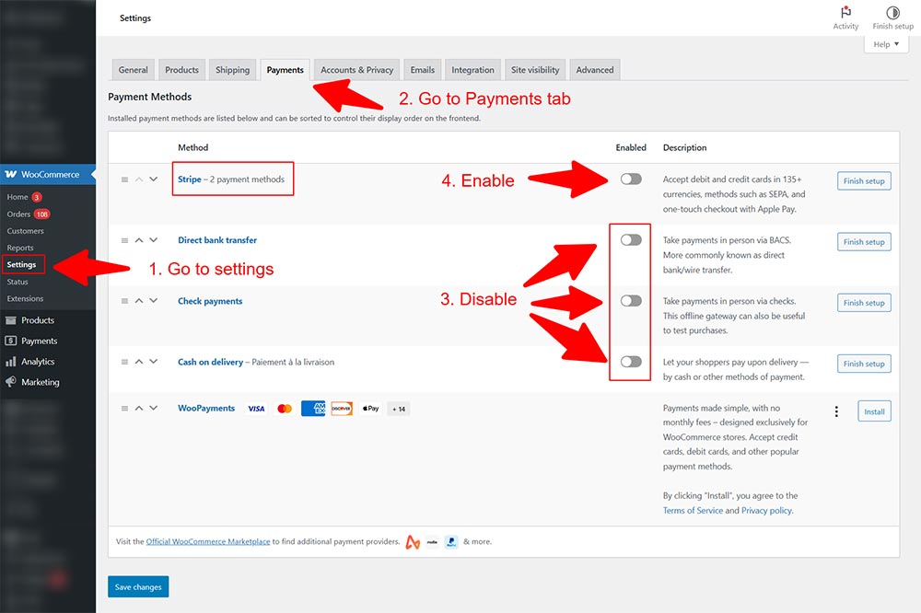Open the Terms of Service link
This screenshot has height=613, width=921.
pos(694,510)
